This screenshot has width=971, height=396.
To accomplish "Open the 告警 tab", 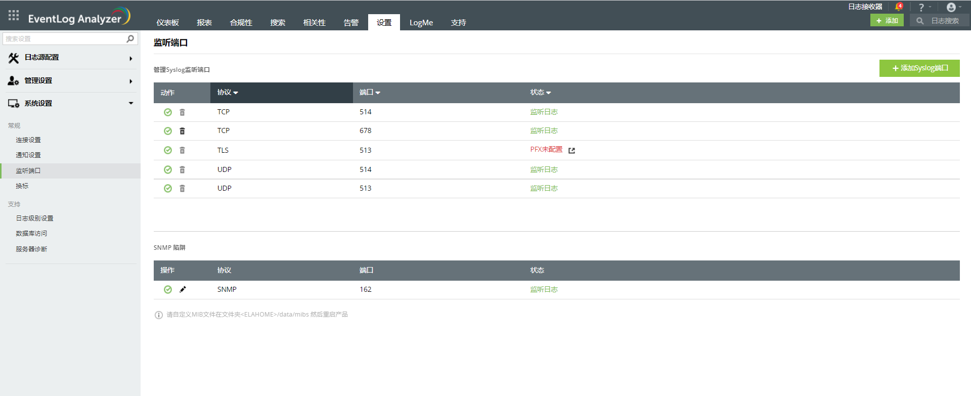I will point(351,22).
